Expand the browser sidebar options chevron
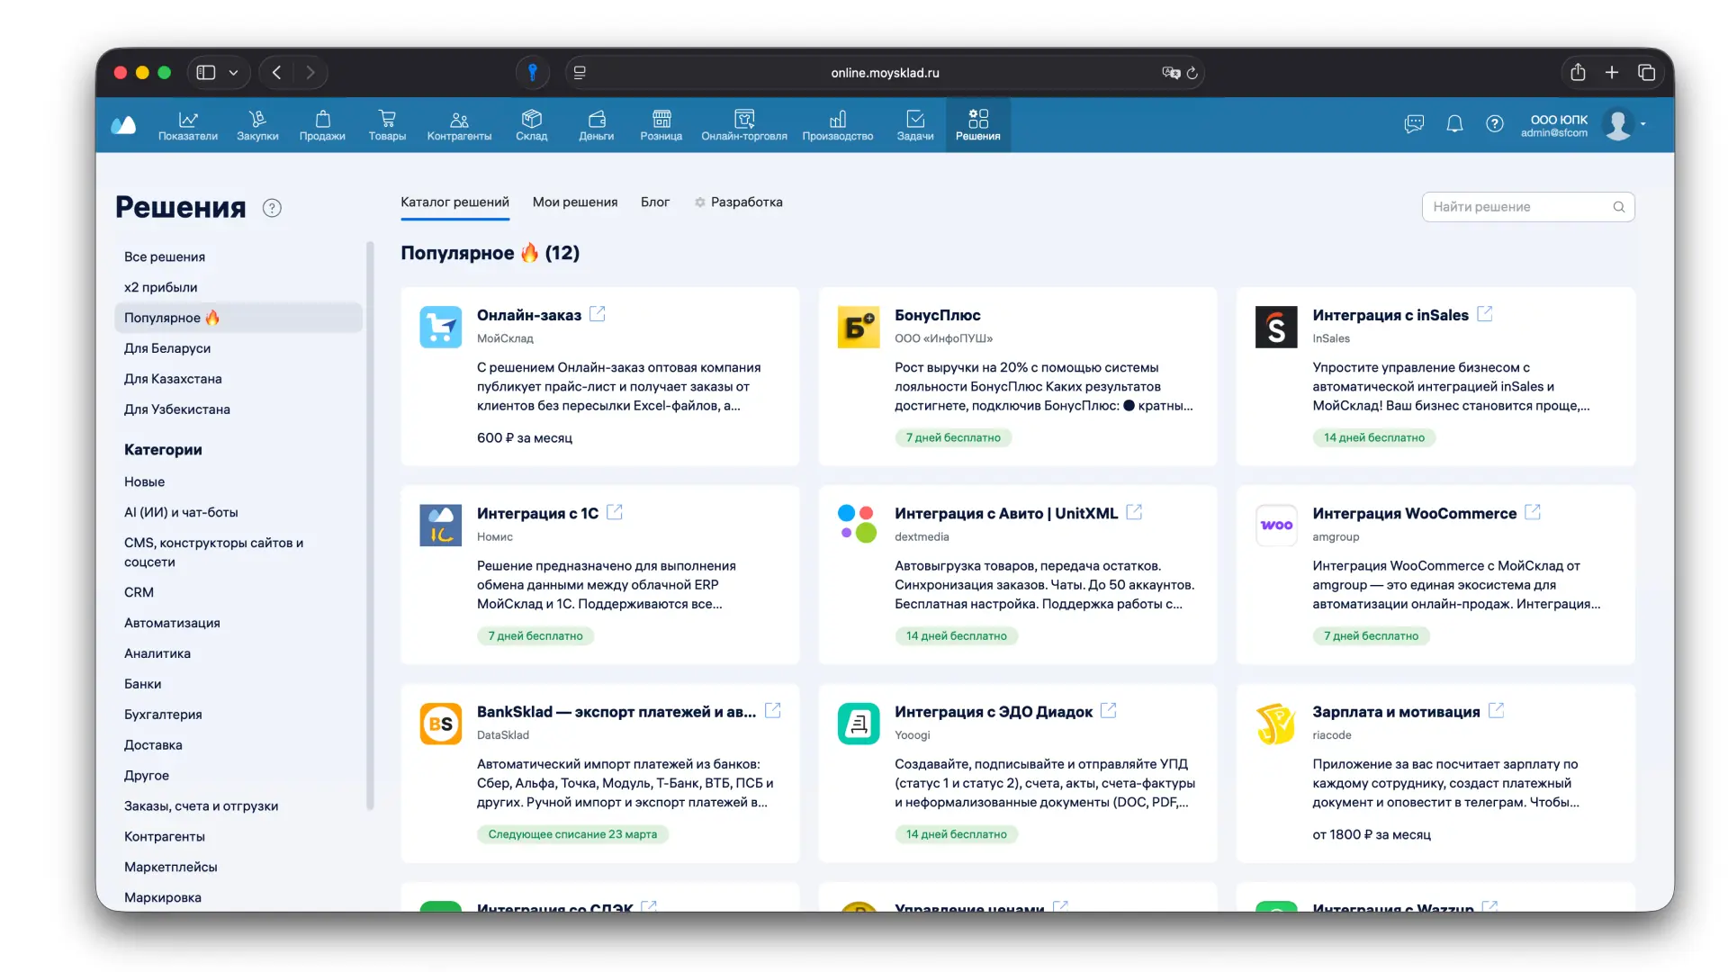The image size is (1728, 972). click(x=233, y=73)
